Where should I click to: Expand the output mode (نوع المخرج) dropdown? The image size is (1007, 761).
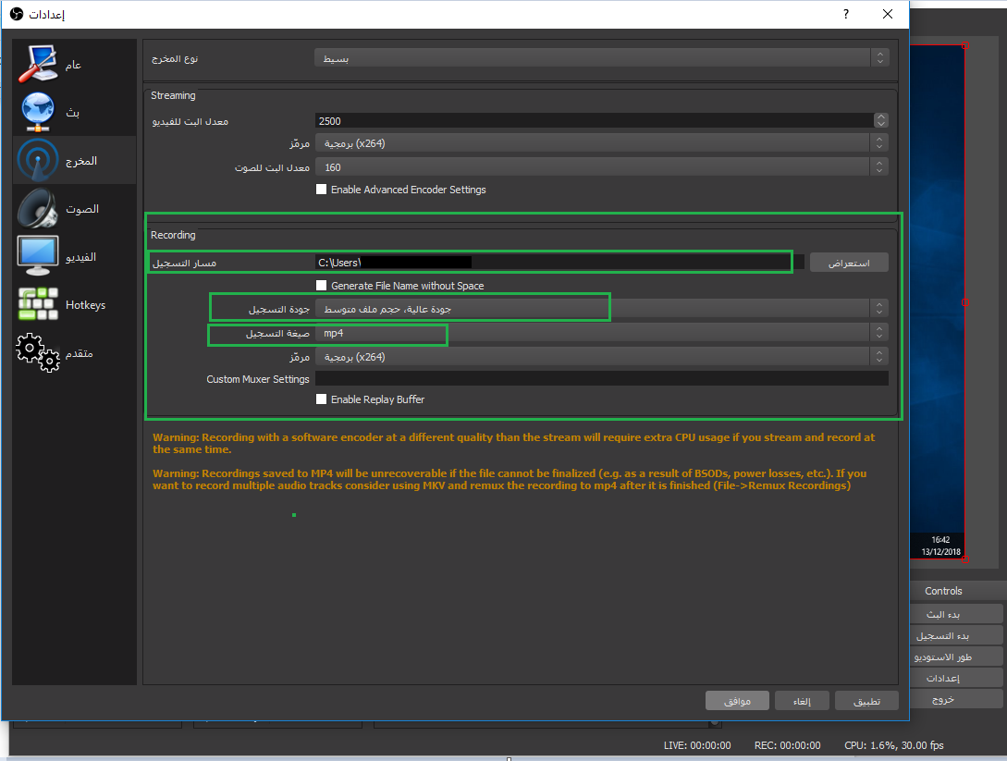(x=601, y=58)
